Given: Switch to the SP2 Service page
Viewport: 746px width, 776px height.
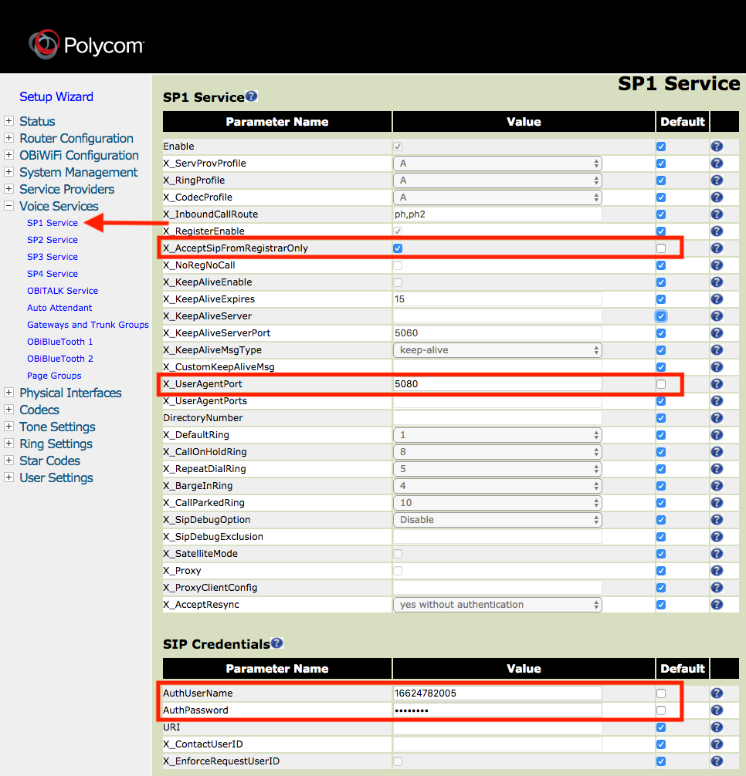Looking at the screenshot, I should pyautogui.click(x=52, y=239).
